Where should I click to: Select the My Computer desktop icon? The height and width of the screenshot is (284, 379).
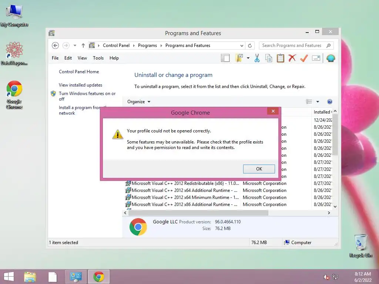pyautogui.click(x=14, y=15)
